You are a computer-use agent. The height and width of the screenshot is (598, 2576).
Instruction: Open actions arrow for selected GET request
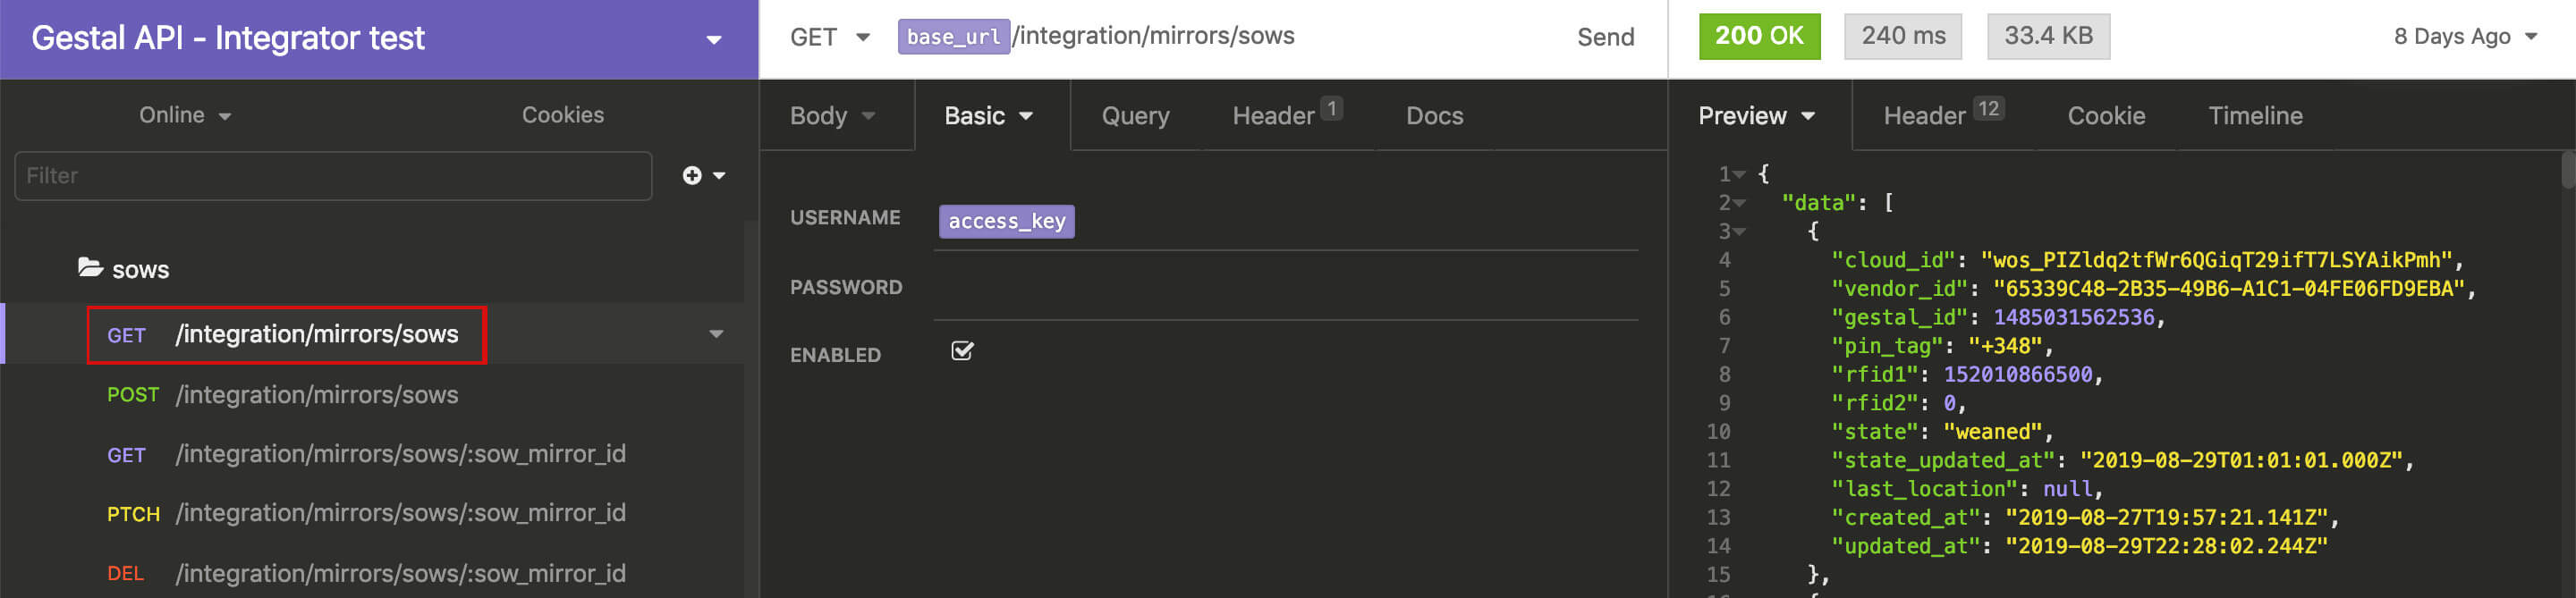click(716, 334)
